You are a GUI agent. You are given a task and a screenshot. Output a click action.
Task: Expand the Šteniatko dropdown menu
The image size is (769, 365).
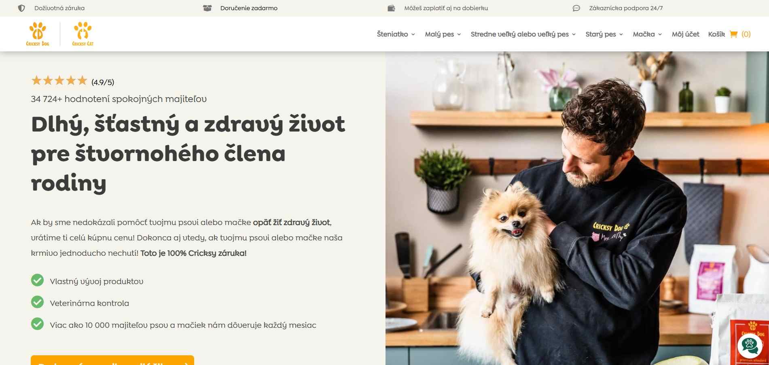coord(396,34)
